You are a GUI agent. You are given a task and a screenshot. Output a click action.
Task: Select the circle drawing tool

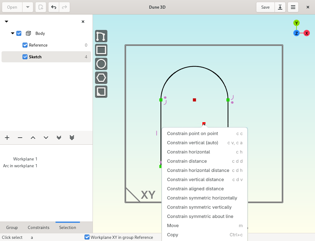[x=101, y=64]
